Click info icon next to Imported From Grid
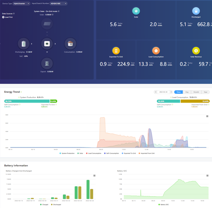Image resolution: width=212 pixels, height=208 pixels. 209,104
